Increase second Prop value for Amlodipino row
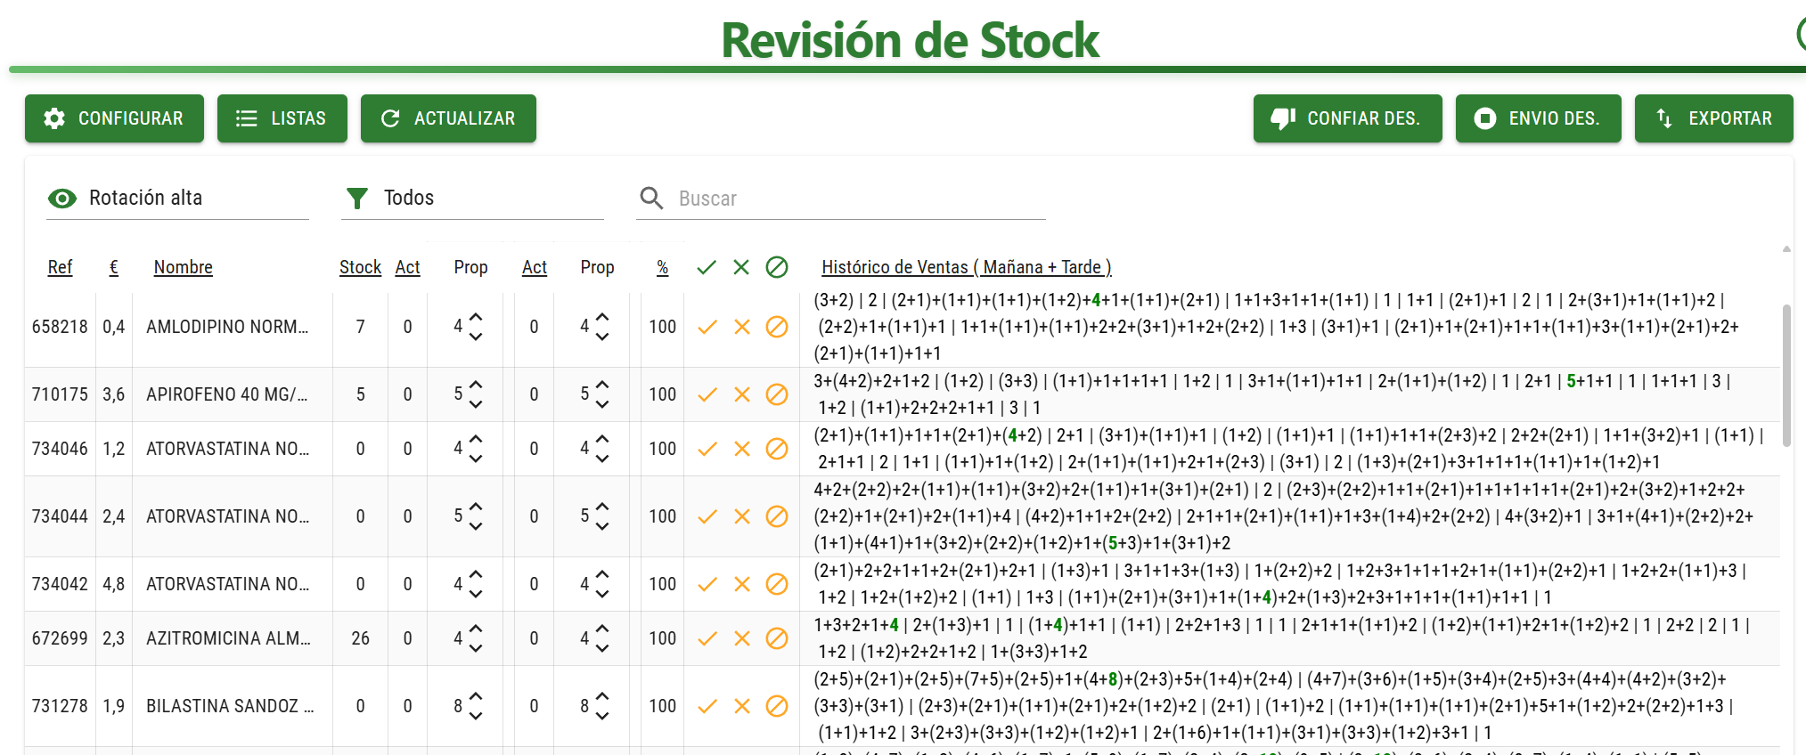The height and width of the screenshot is (755, 1806). click(602, 317)
